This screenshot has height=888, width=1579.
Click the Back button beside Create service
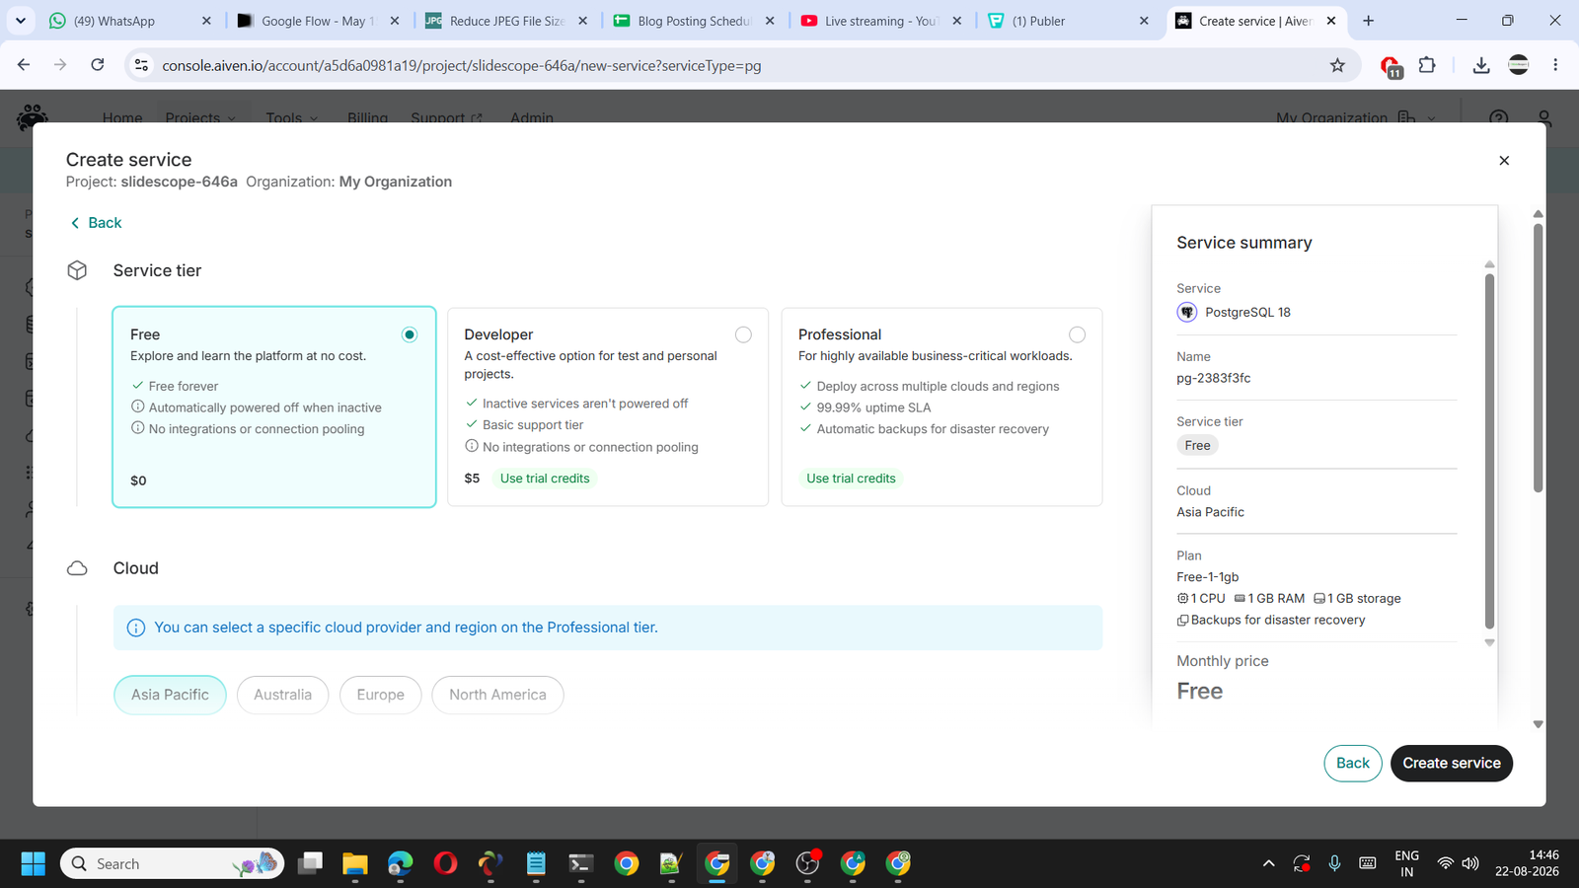pyautogui.click(x=1353, y=763)
